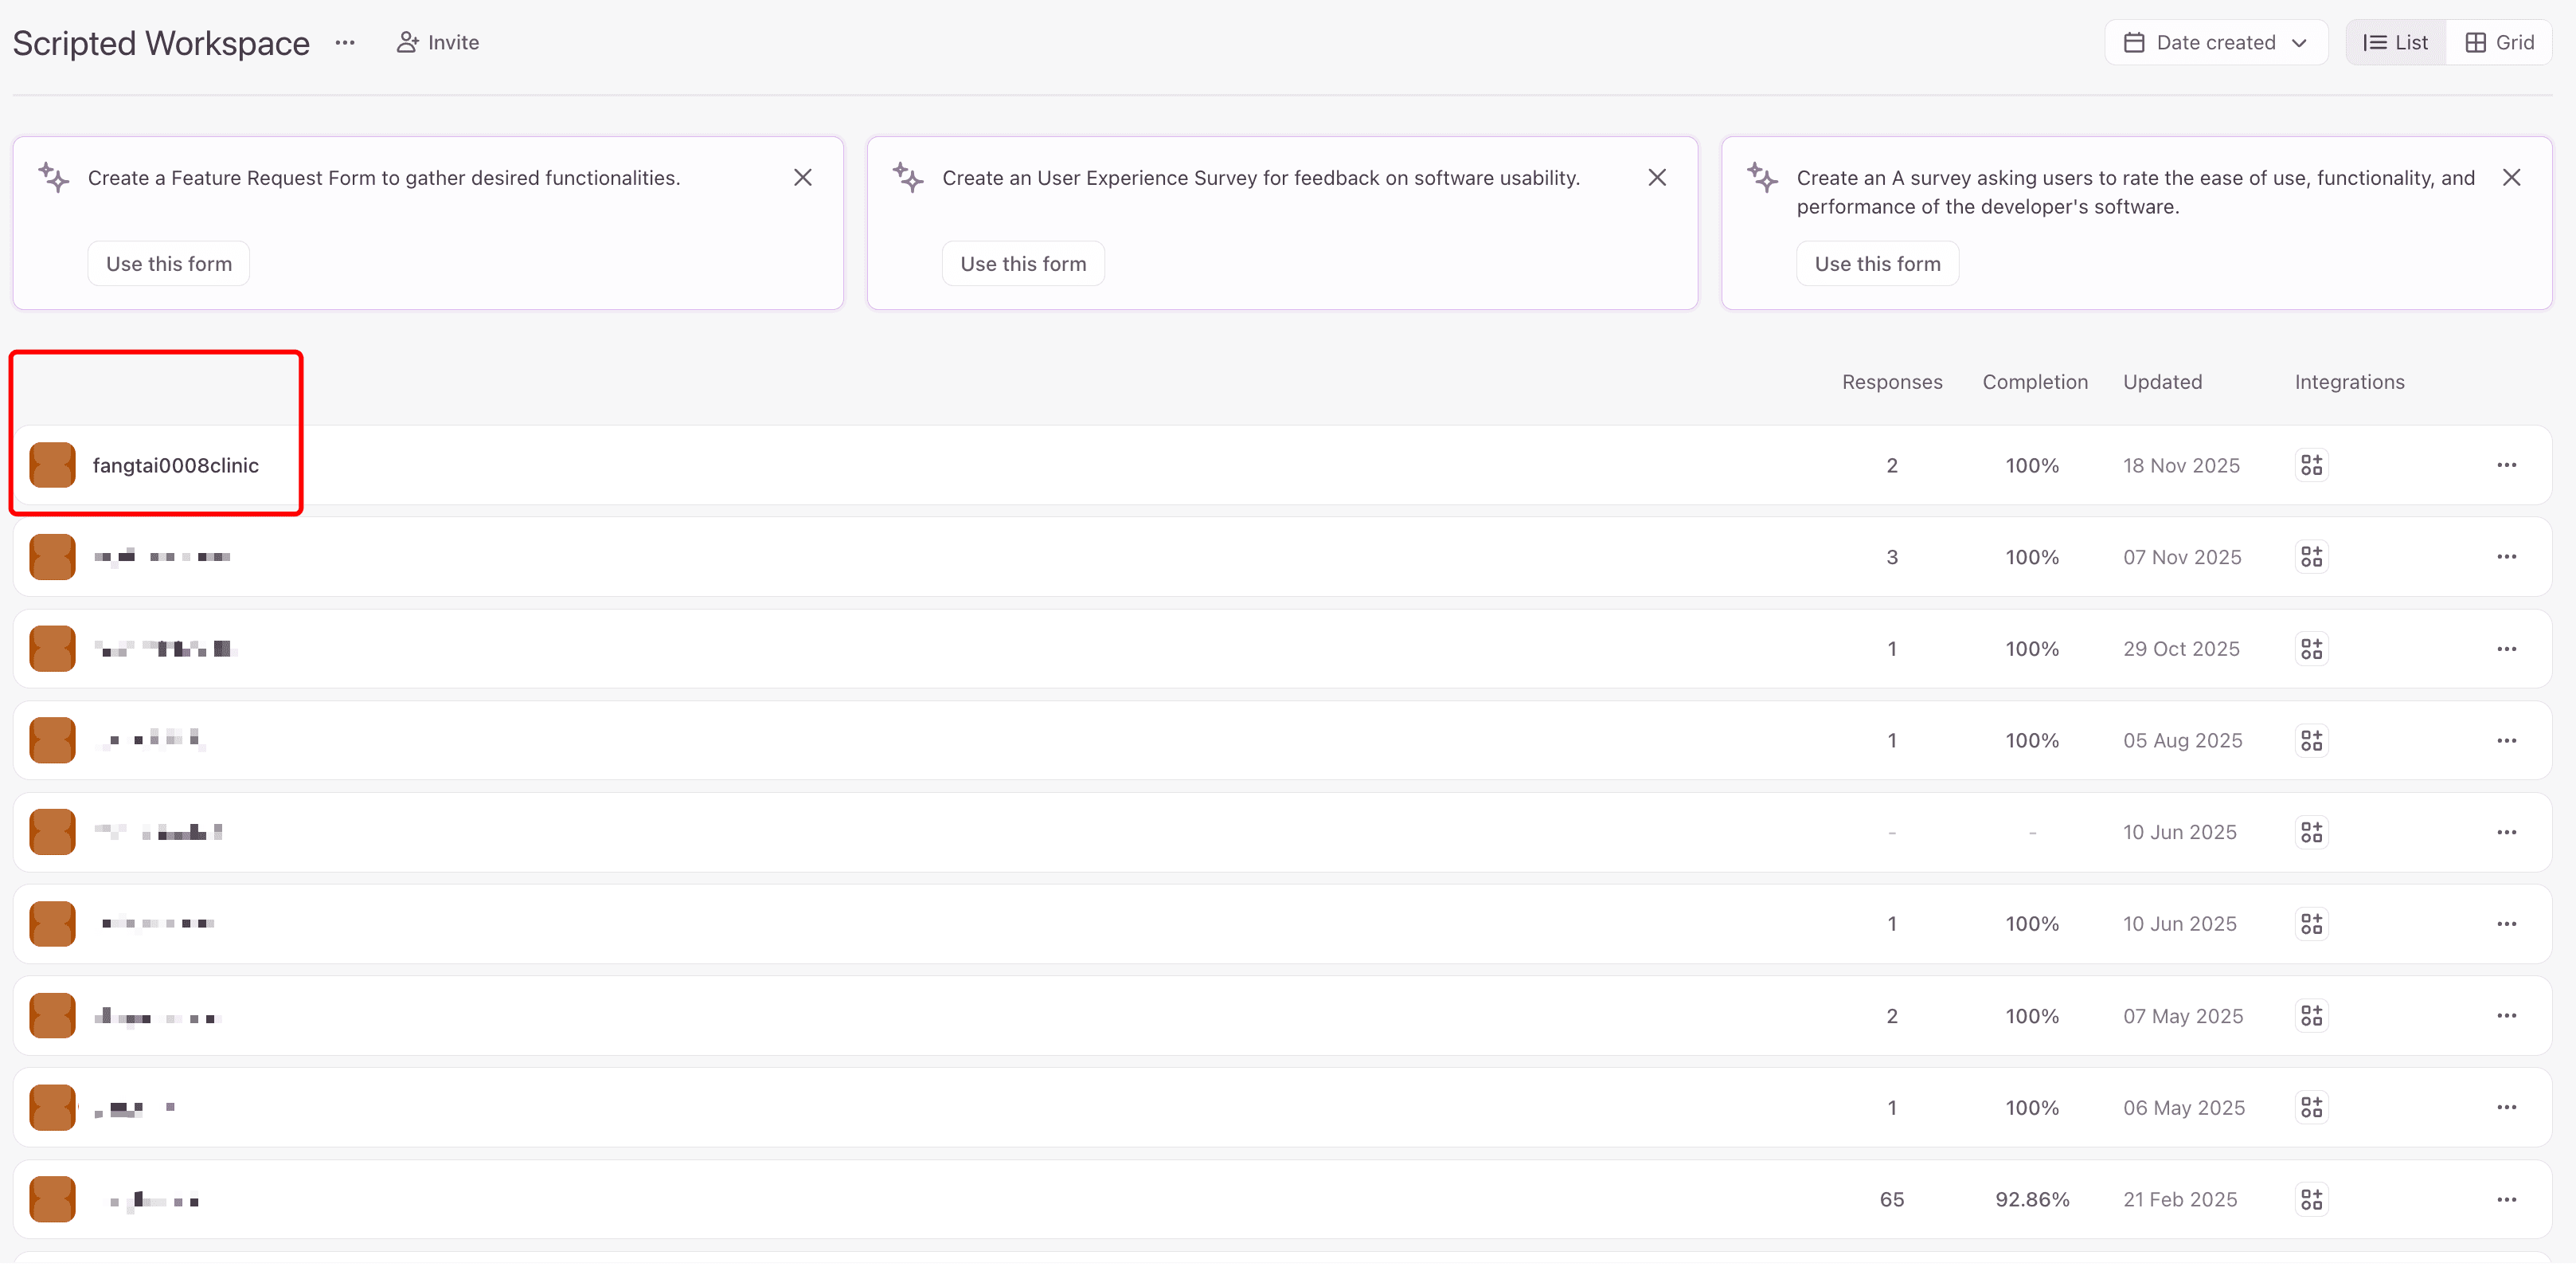Open more options for the 29 Oct 2025 form

2505,649
